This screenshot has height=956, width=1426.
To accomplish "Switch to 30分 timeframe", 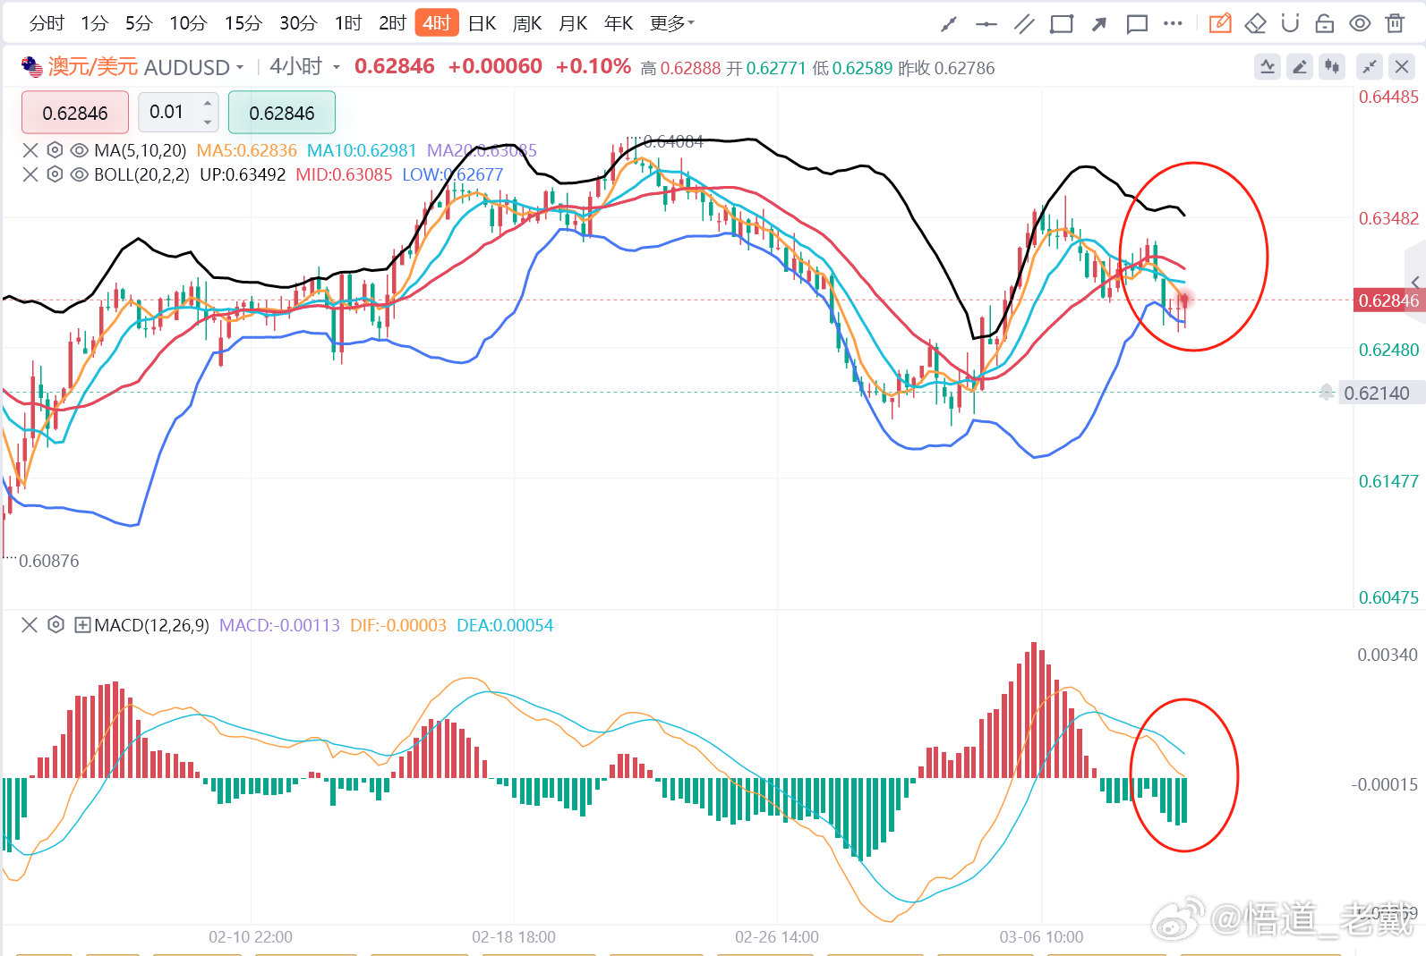I will (298, 23).
